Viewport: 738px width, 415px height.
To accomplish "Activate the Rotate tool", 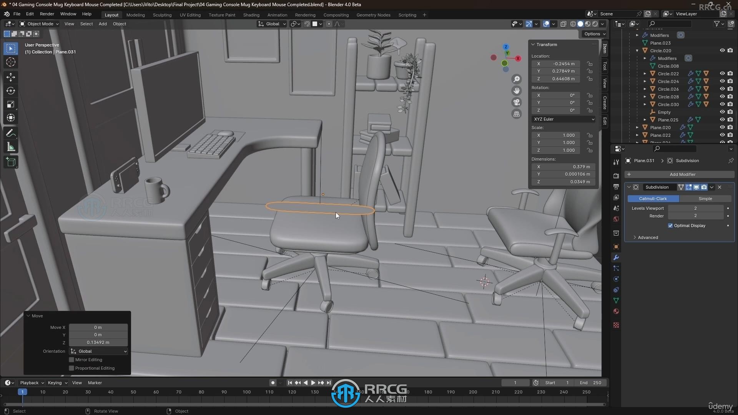I will pos(11,91).
